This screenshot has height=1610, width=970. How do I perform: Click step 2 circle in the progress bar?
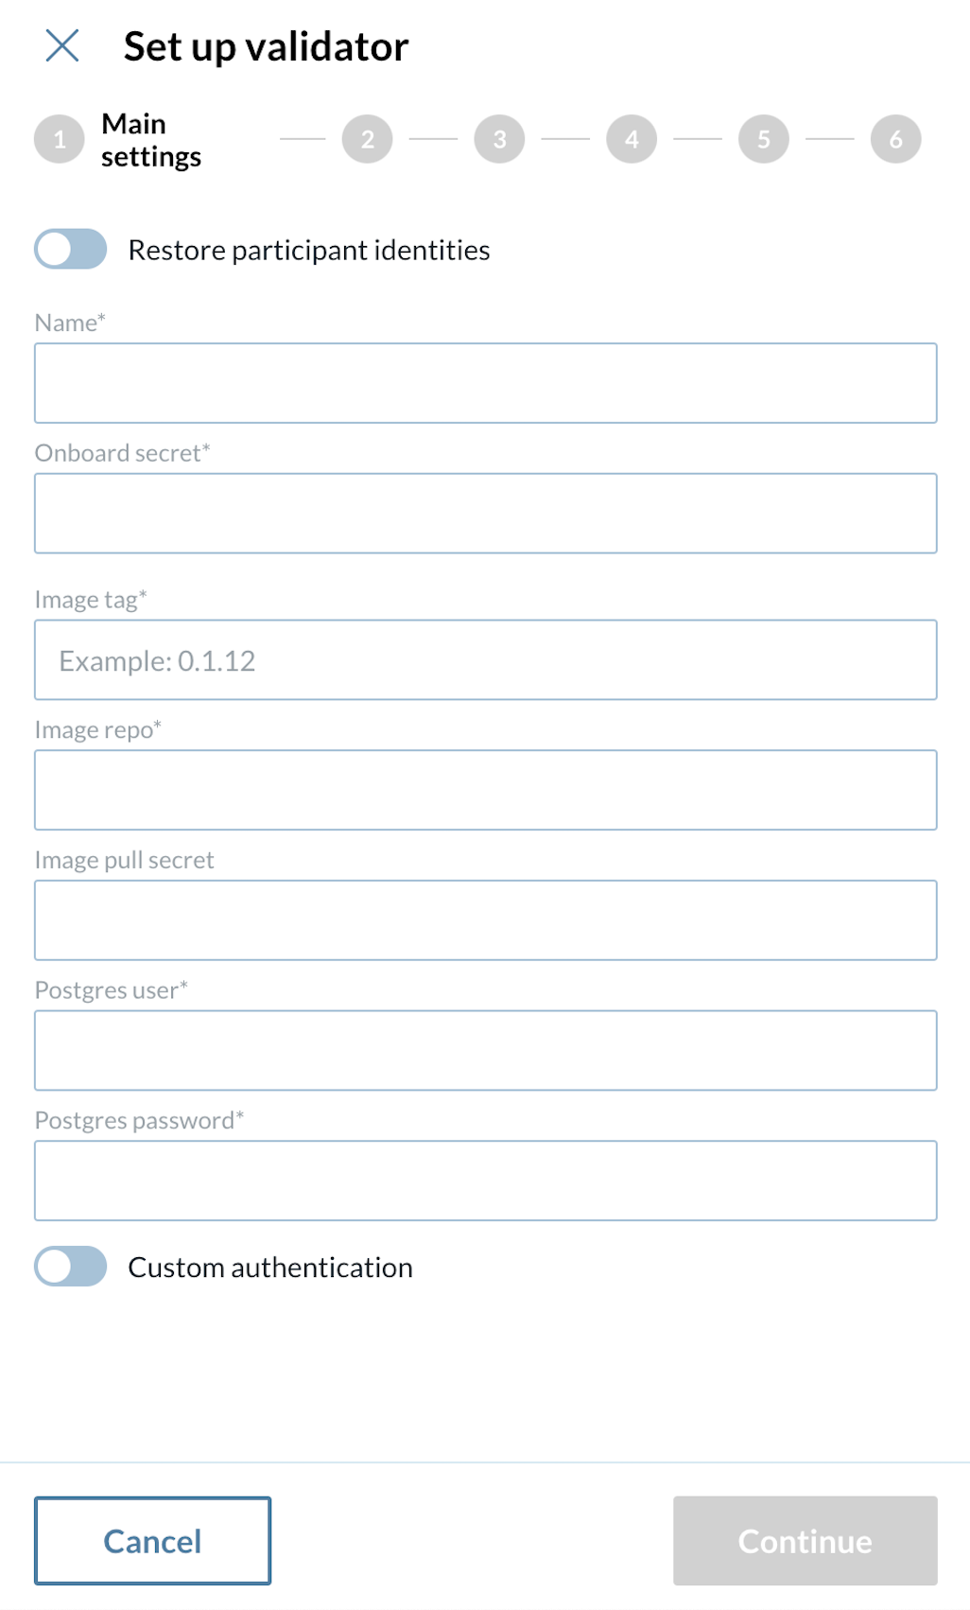(367, 138)
